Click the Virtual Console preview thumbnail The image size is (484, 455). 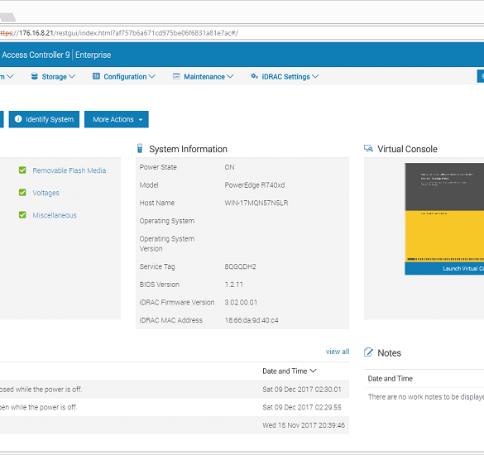click(x=444, y=213)
